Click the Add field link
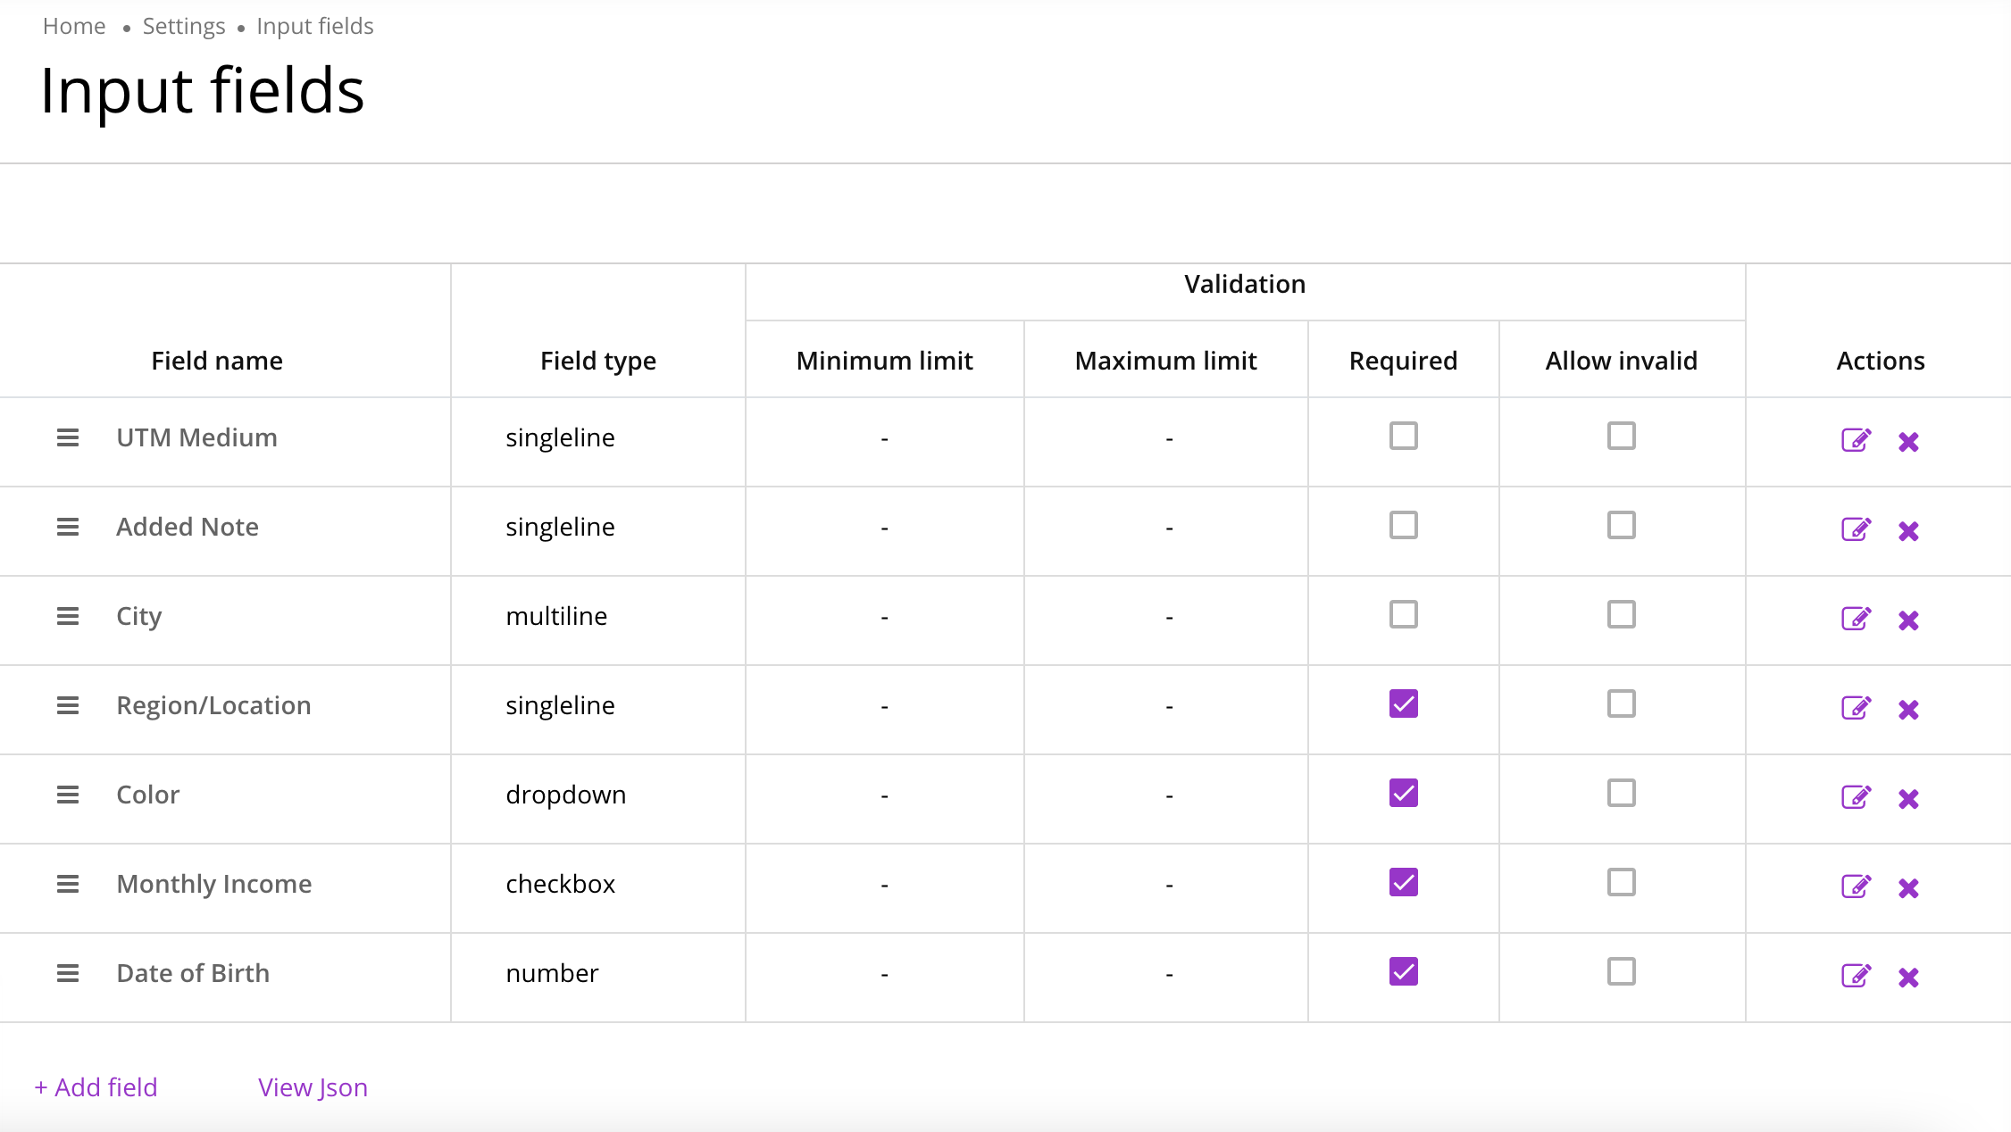This screenshot has height=1132, width=2011. coord(96,1087)
